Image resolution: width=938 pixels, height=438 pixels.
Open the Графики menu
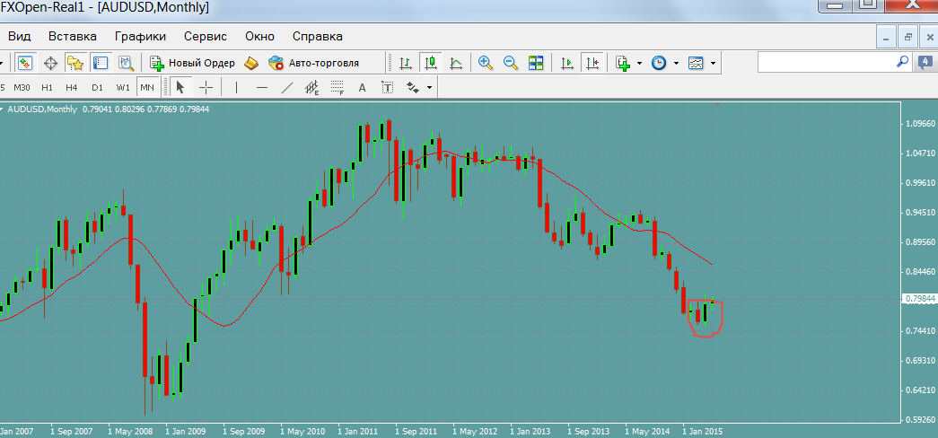(x=140, y=37)
